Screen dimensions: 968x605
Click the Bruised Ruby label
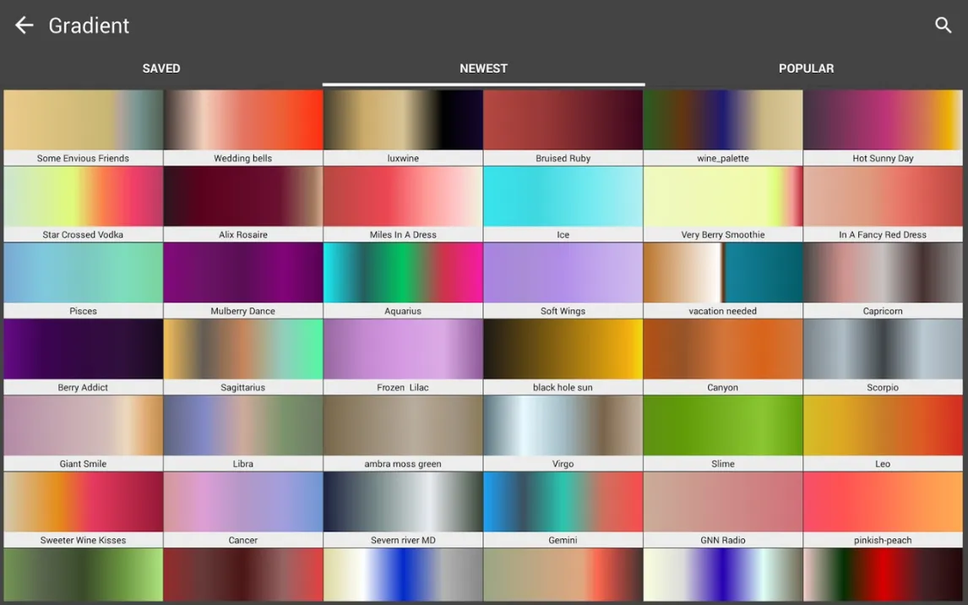[x=563, y=158]
